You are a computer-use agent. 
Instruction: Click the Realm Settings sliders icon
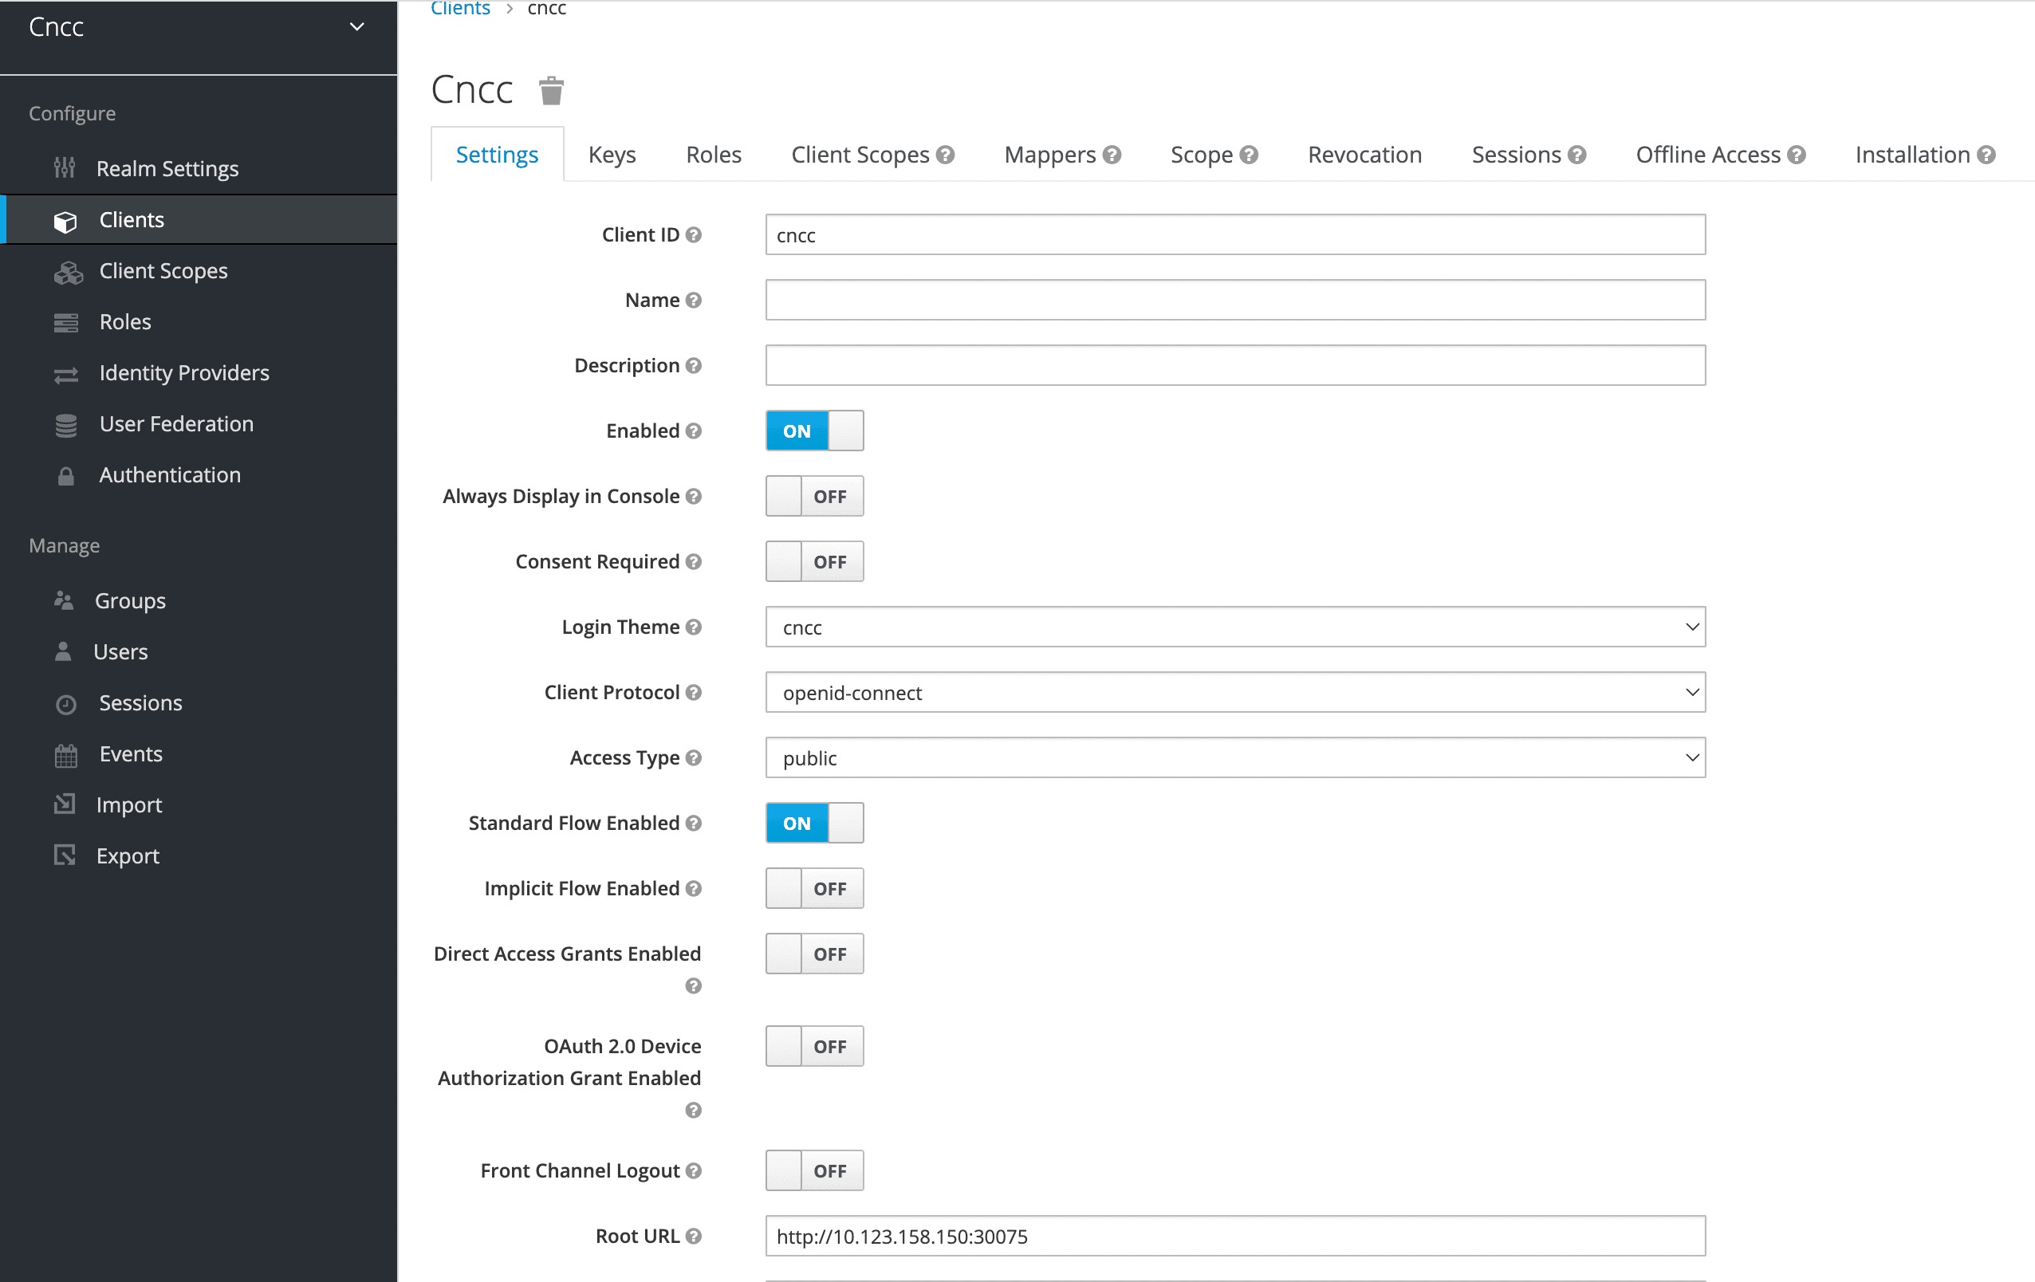pos(65,168)
